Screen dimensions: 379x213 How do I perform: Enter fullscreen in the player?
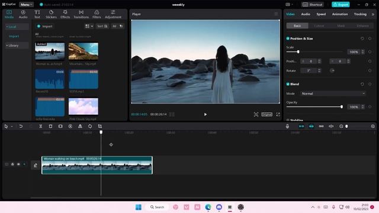(x=278, y=114)
